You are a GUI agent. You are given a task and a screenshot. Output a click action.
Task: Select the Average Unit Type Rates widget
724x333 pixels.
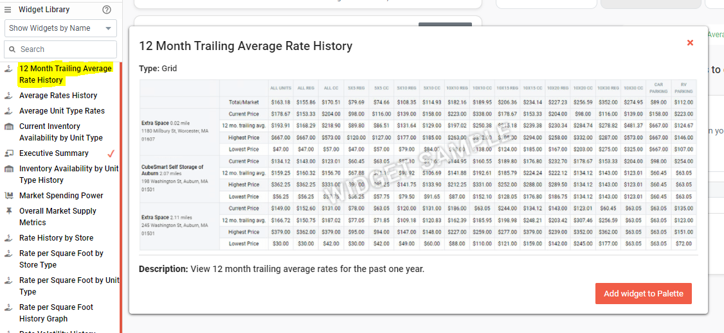tap(62, 111)
